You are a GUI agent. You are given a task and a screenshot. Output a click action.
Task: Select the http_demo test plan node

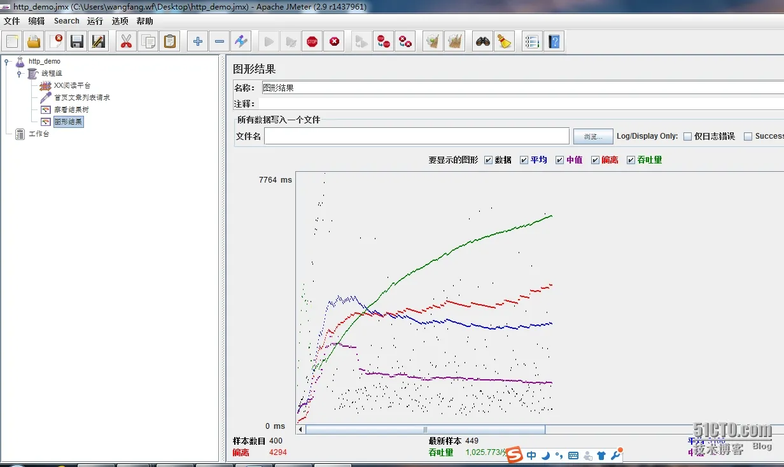(x=44, y=61)
